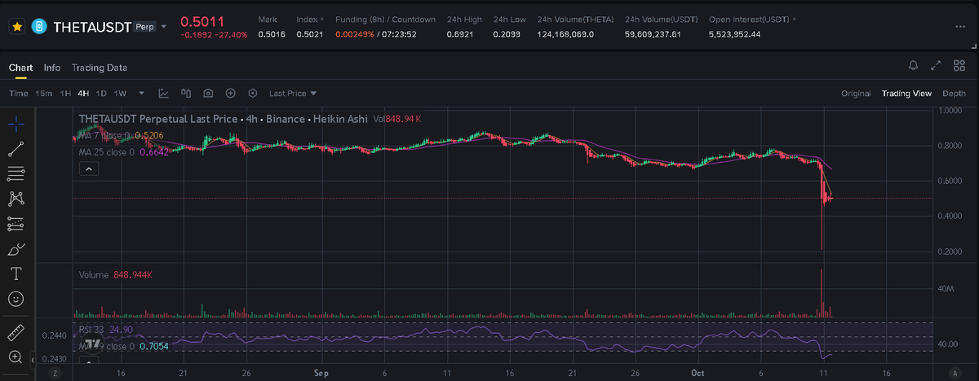
Task: Expand the more timeframes dropdown arrow
Action: [x=142, y=94]
